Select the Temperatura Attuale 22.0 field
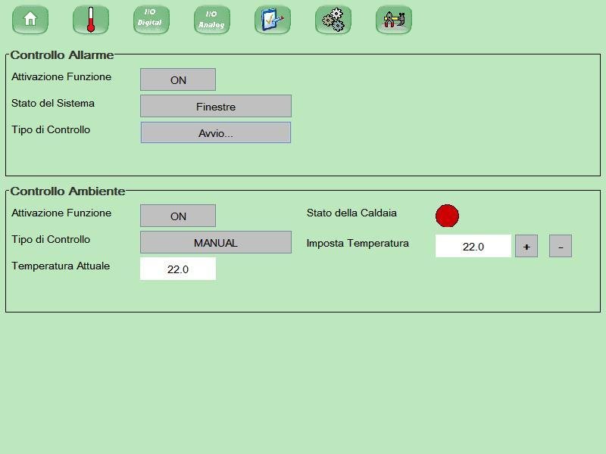This screenshot has width=606, height=454. pyautogui.click(x=178, y=269)
